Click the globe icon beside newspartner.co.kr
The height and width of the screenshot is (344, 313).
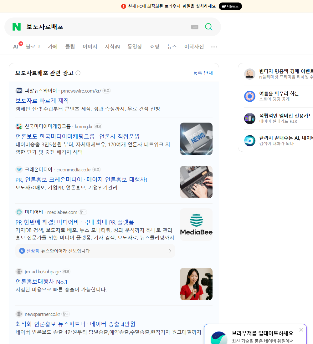19,314
